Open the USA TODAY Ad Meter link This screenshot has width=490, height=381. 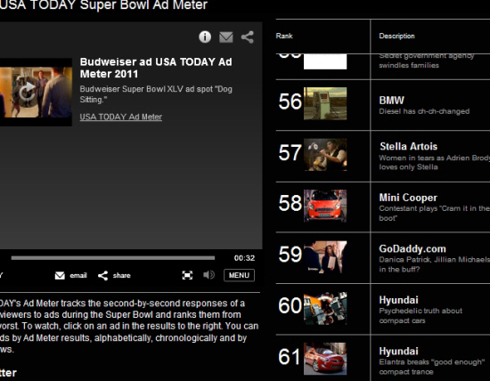(x=120, y=117)
